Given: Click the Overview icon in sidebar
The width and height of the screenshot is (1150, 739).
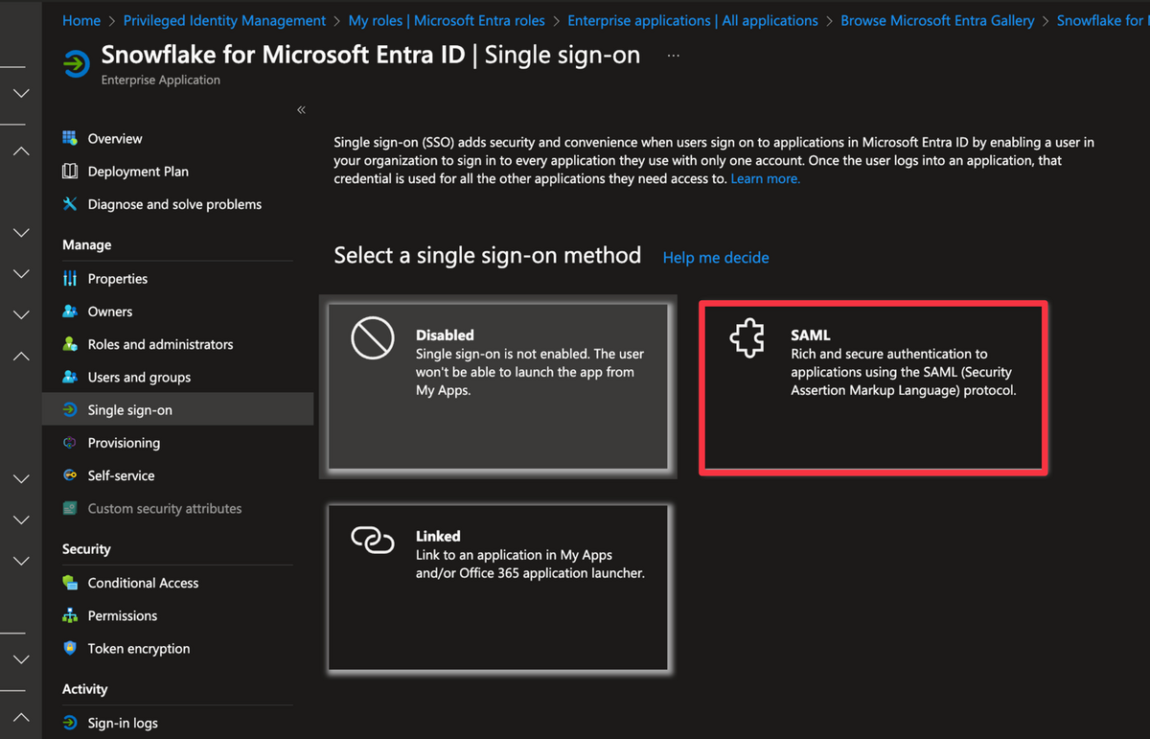Looking at the screenshot, I should point(70,138).
